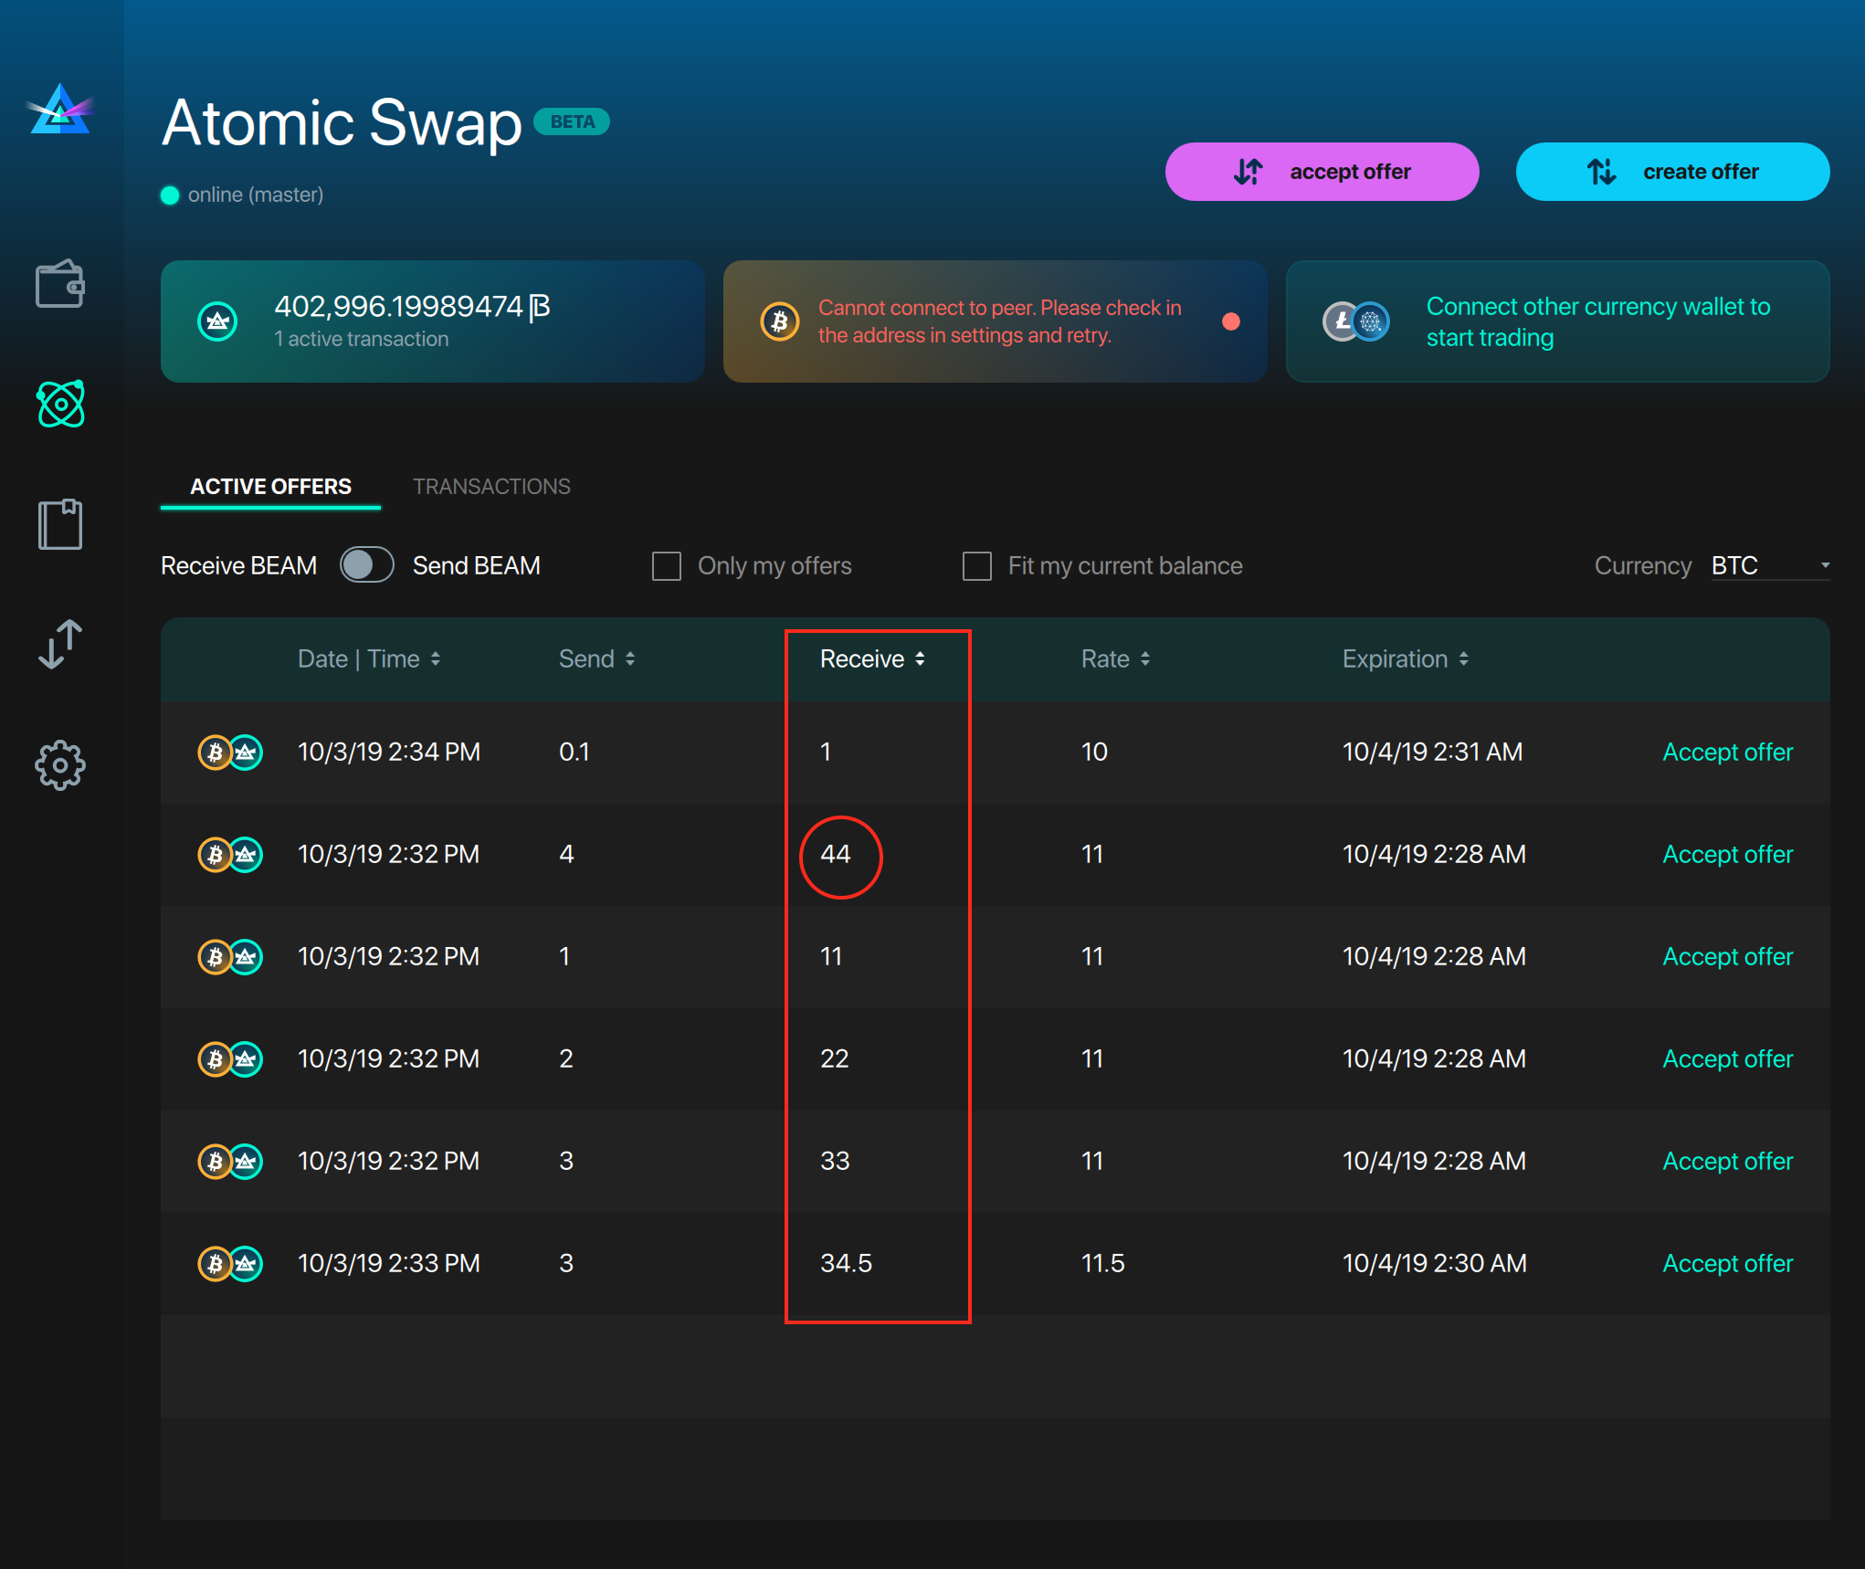Click the 34.5 receive value
The width and height of the screenshot is (1865, 1569).
tap(846, 1264)
